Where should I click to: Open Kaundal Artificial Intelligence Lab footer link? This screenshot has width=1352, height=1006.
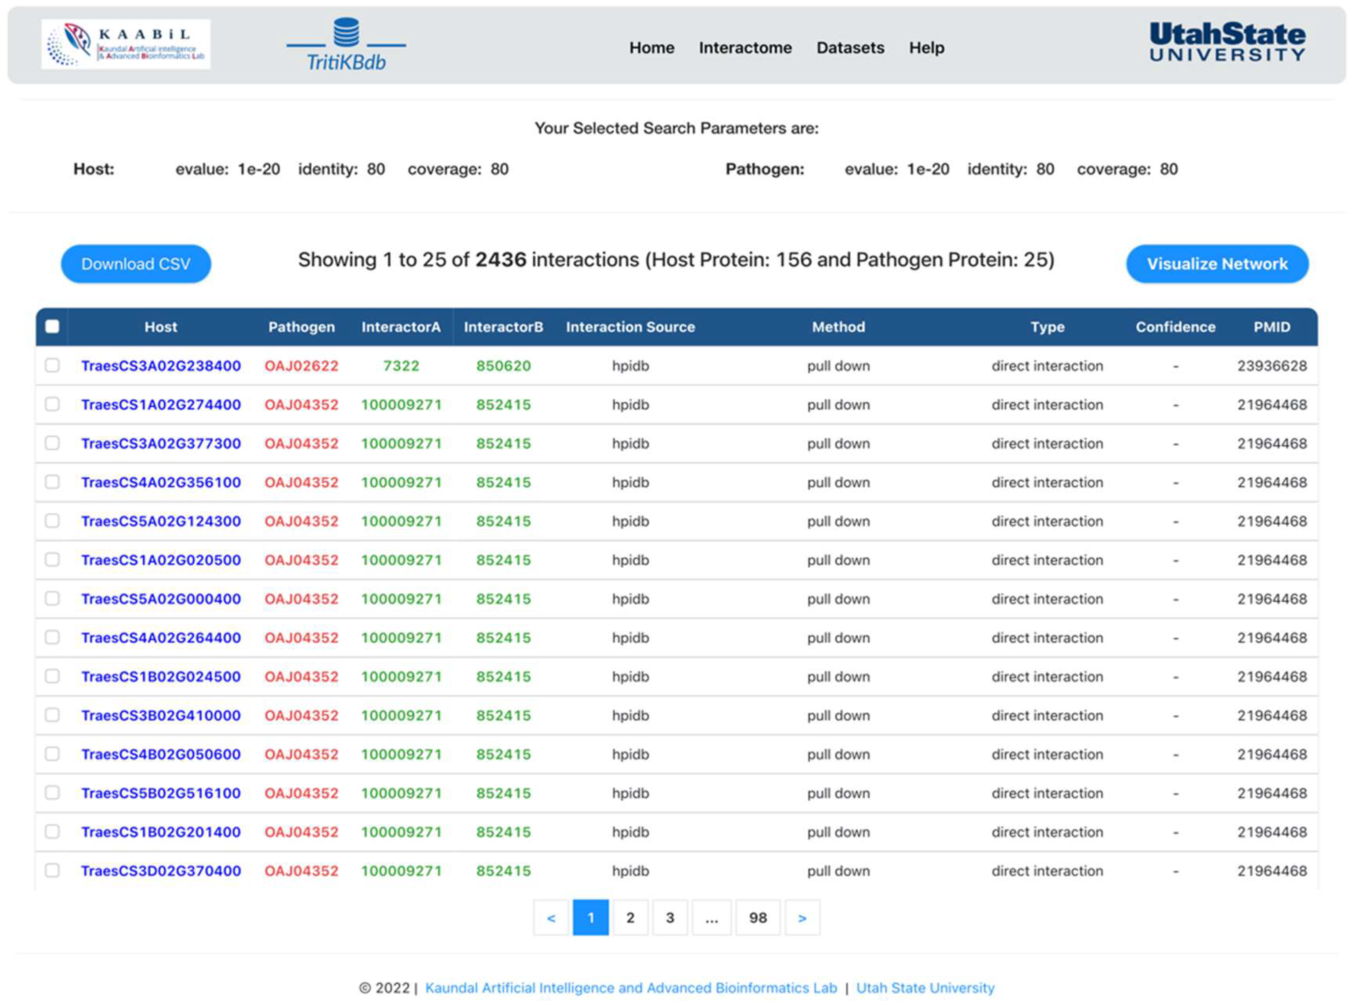(x=630, y=987)
